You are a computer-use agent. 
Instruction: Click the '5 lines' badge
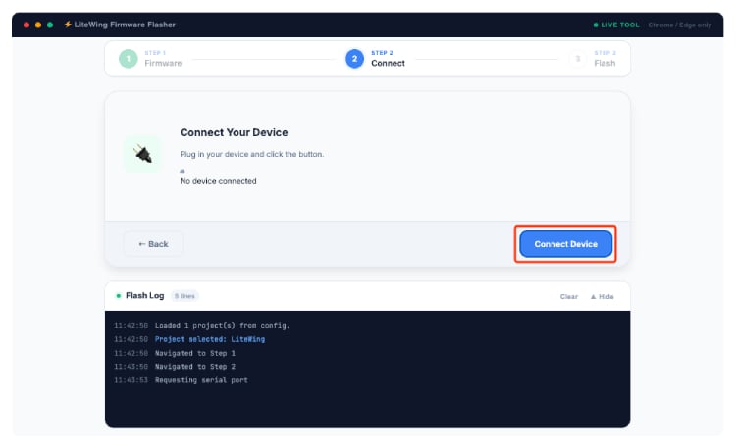184,295
